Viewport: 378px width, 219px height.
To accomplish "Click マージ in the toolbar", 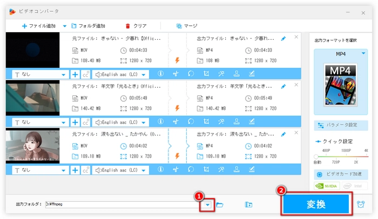I will (186, 26).
